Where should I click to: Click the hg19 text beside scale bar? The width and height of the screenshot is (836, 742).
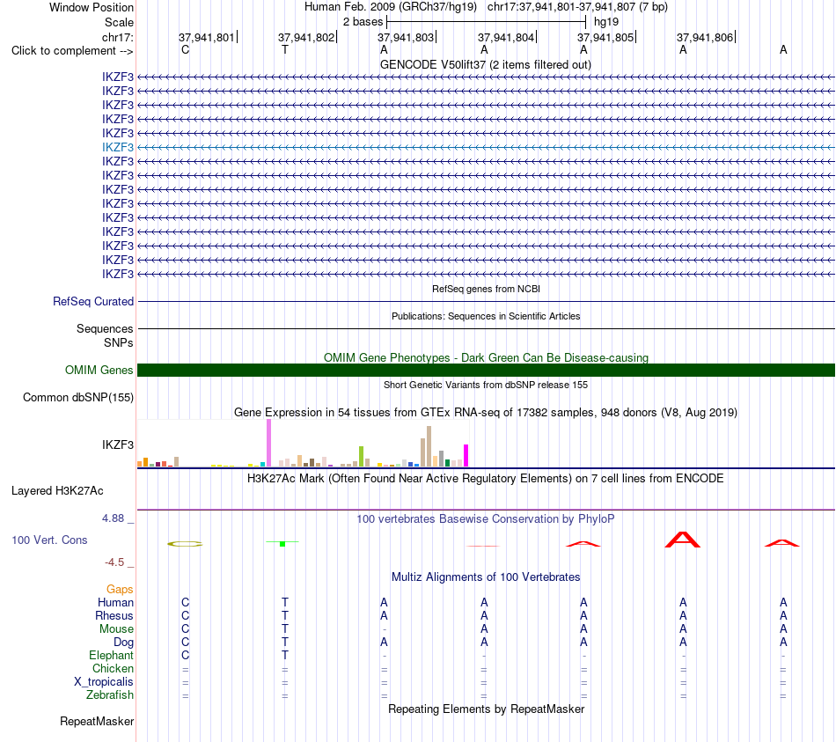point(606,22)
